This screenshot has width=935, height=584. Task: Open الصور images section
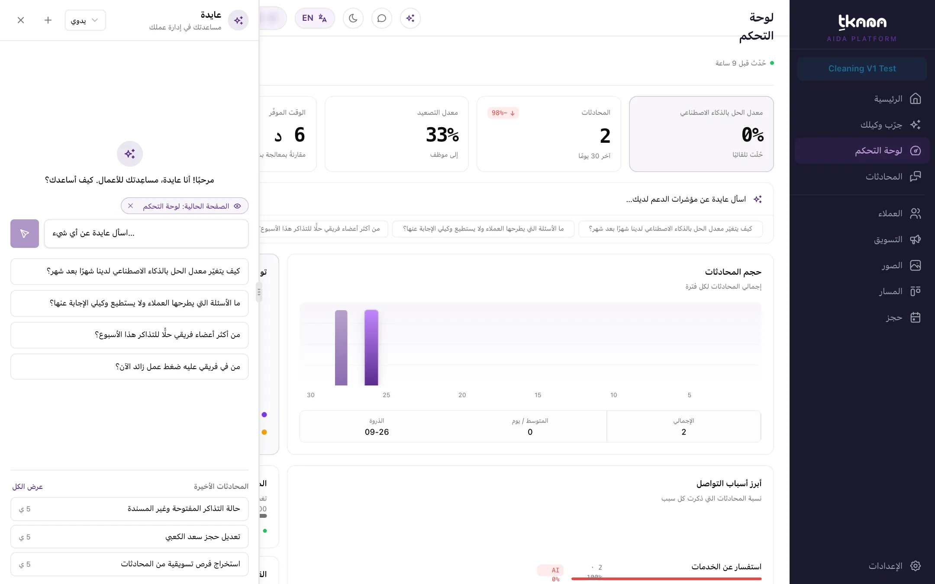coord(862,265)
